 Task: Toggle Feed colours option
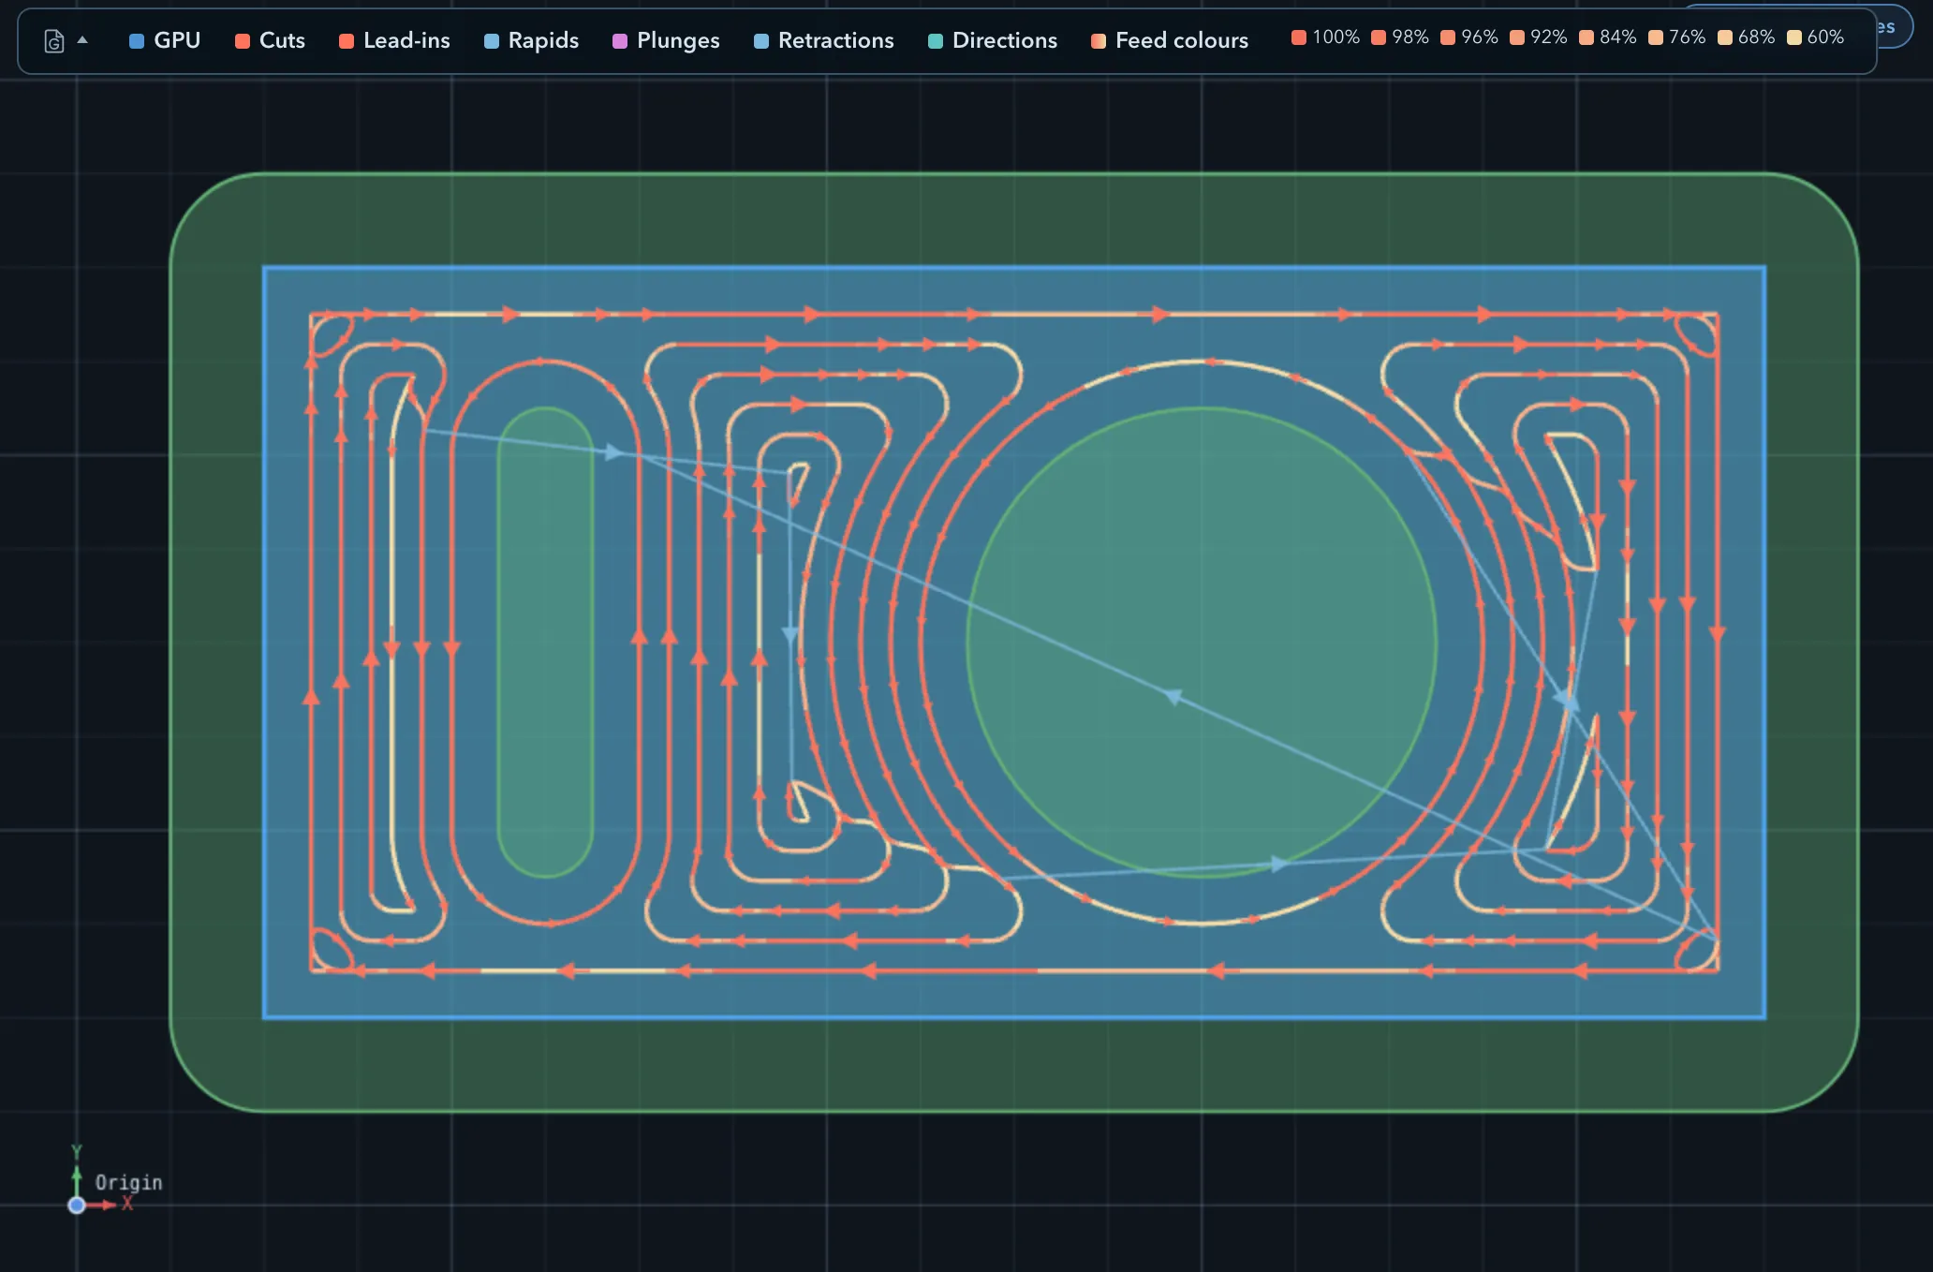coord(1170,40)
